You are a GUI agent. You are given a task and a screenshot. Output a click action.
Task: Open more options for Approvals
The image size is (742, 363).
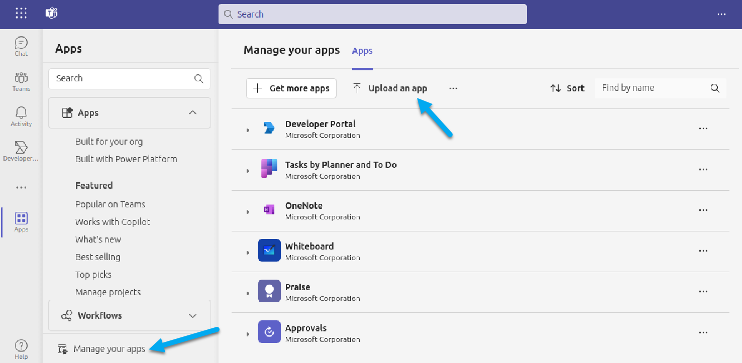pyautogui.click(x=703, y=332)
